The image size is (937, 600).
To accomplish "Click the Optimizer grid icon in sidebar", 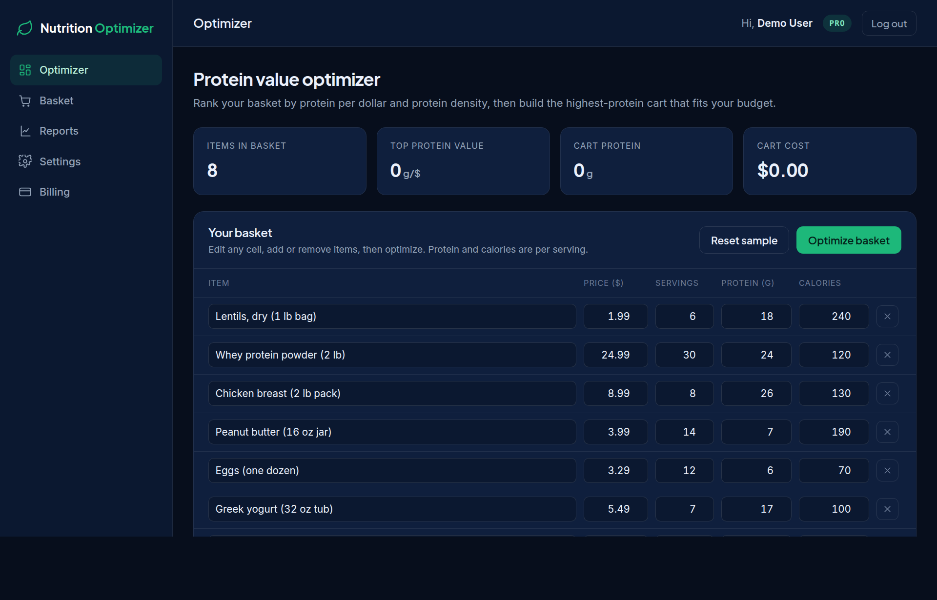I will 25,70.
